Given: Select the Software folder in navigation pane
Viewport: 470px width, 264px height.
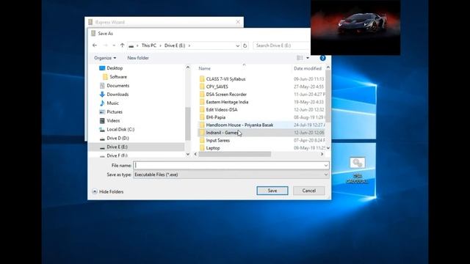Looking at the screenshot, I should coord(118,76).
